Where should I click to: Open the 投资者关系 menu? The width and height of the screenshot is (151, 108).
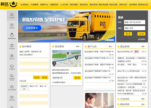point(143,5)
